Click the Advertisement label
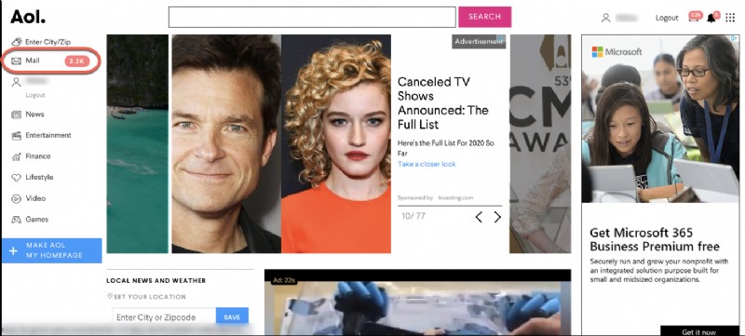The height and width of the screenshot is (336, 745). 479,41
